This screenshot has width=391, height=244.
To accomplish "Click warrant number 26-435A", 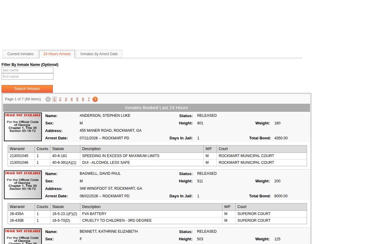I will (x=16, y=214).
